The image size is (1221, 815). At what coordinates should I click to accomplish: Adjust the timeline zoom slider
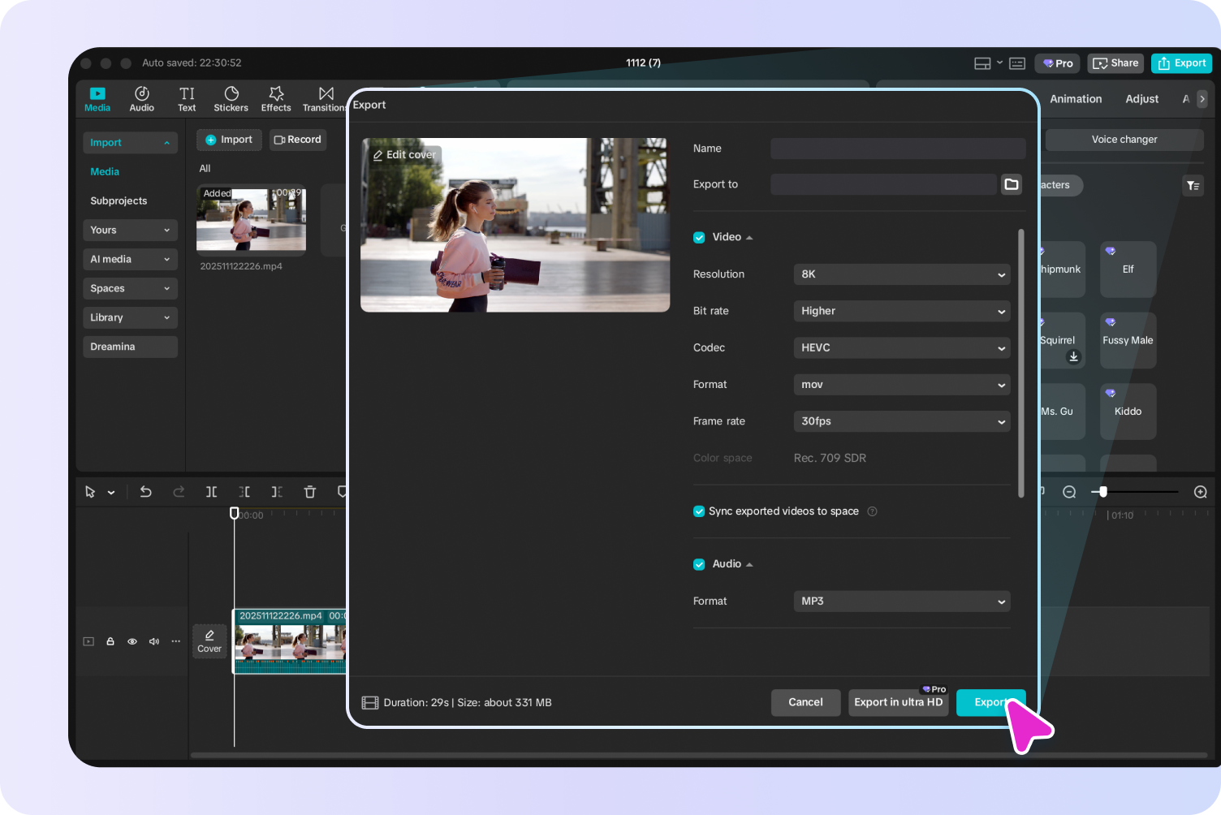[x=1102, y=492]
